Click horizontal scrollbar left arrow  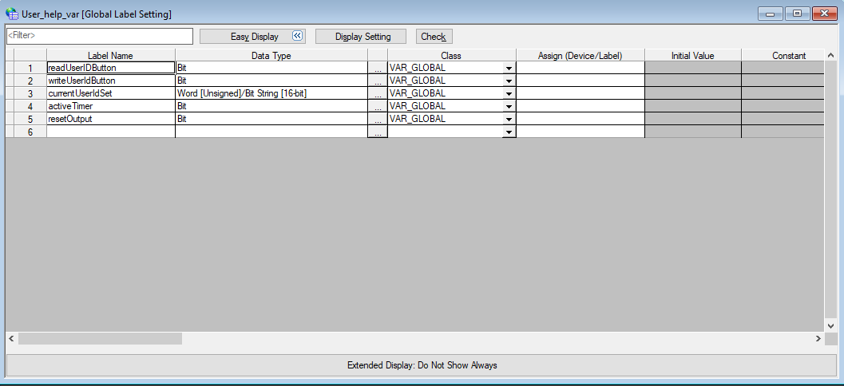click(x=12, y=339)
